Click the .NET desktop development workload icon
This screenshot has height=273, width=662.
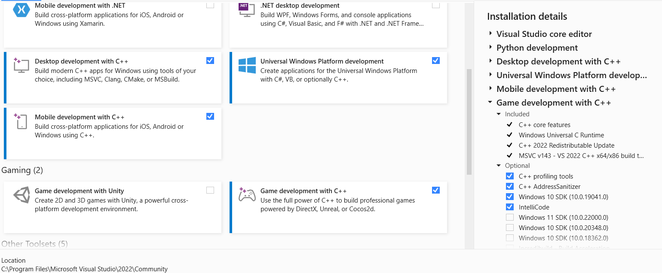247,10
